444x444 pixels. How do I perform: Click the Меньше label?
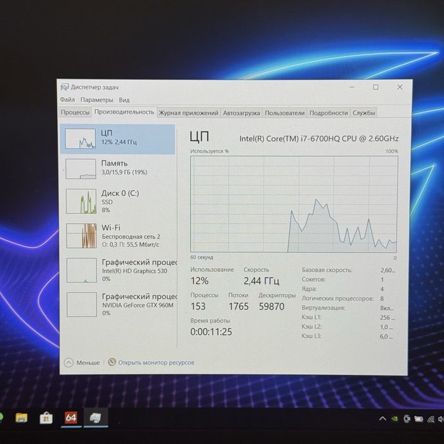coord(88,362)
